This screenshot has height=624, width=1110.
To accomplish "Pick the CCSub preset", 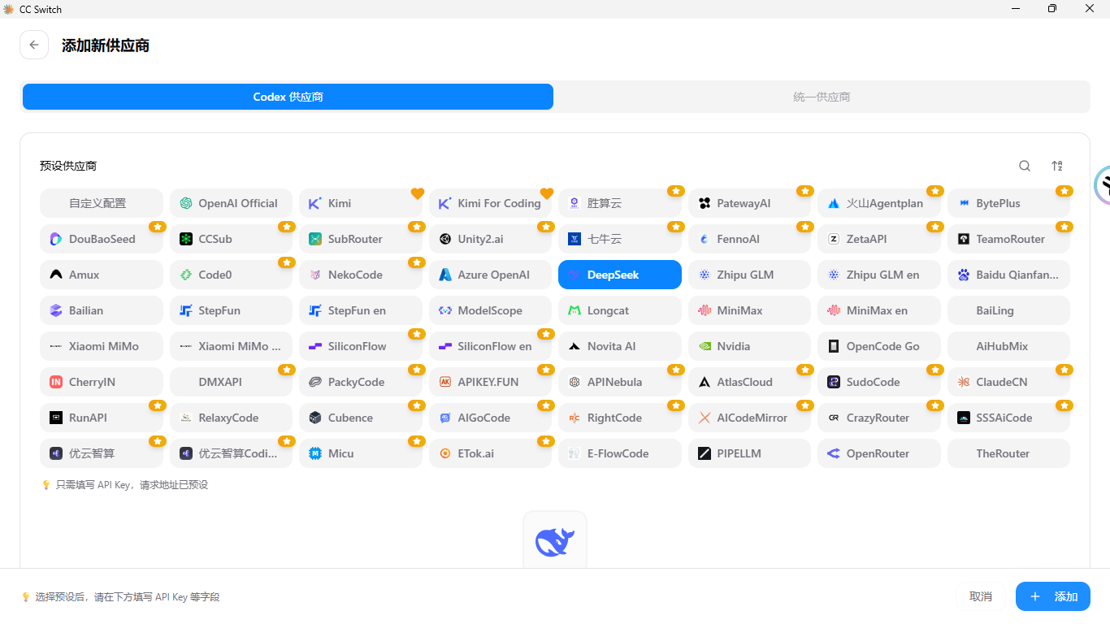I will pyautogui.click(x=231, y=239).
